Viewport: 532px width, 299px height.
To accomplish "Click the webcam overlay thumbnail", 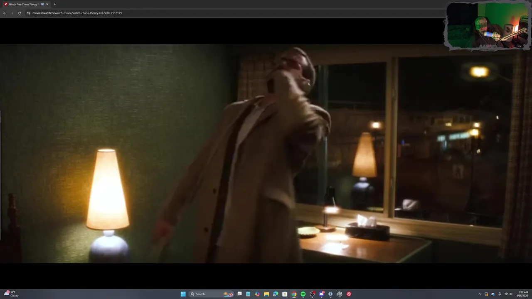I will (487, 25).
